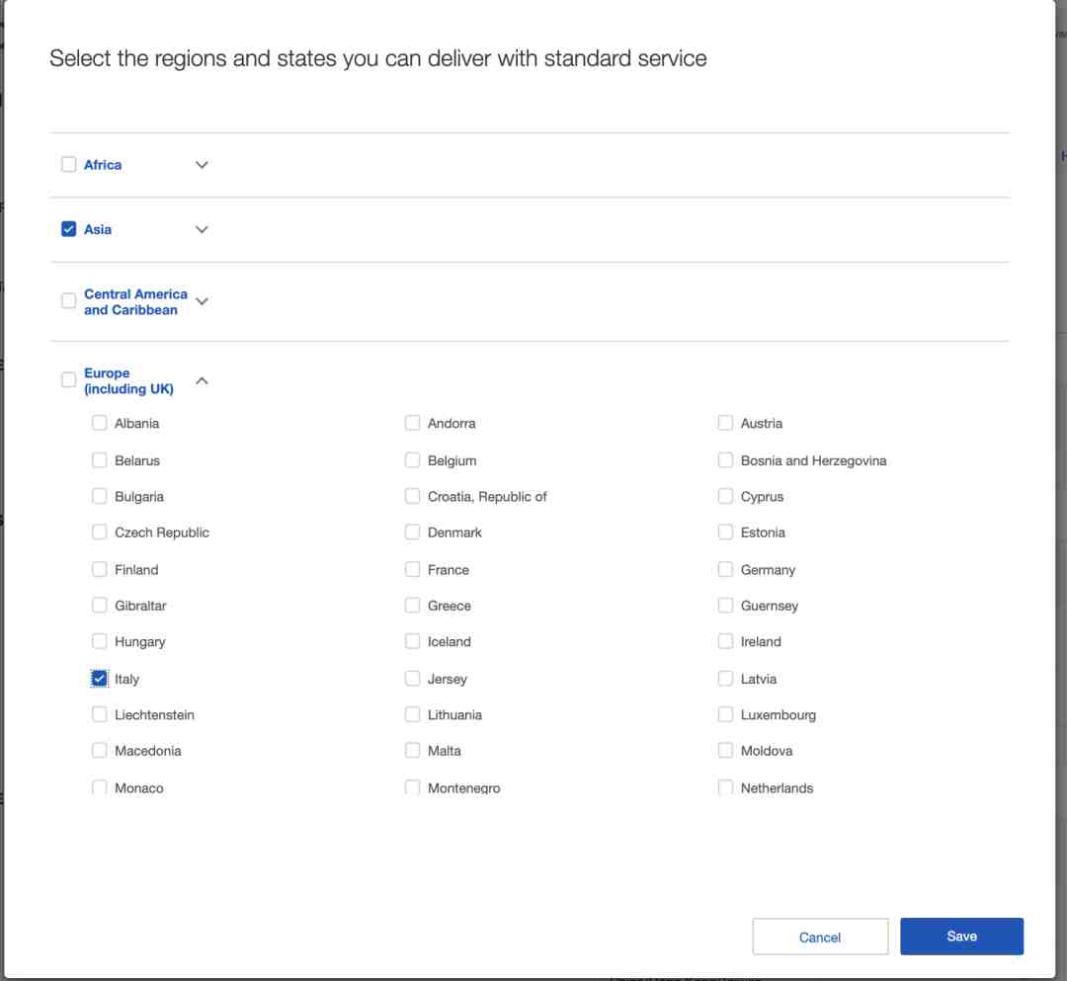Enable Belarus delivery checkbox
The height and width of the screenshot is (981, 1067).
pyautogui.click(x=100, y=460)
